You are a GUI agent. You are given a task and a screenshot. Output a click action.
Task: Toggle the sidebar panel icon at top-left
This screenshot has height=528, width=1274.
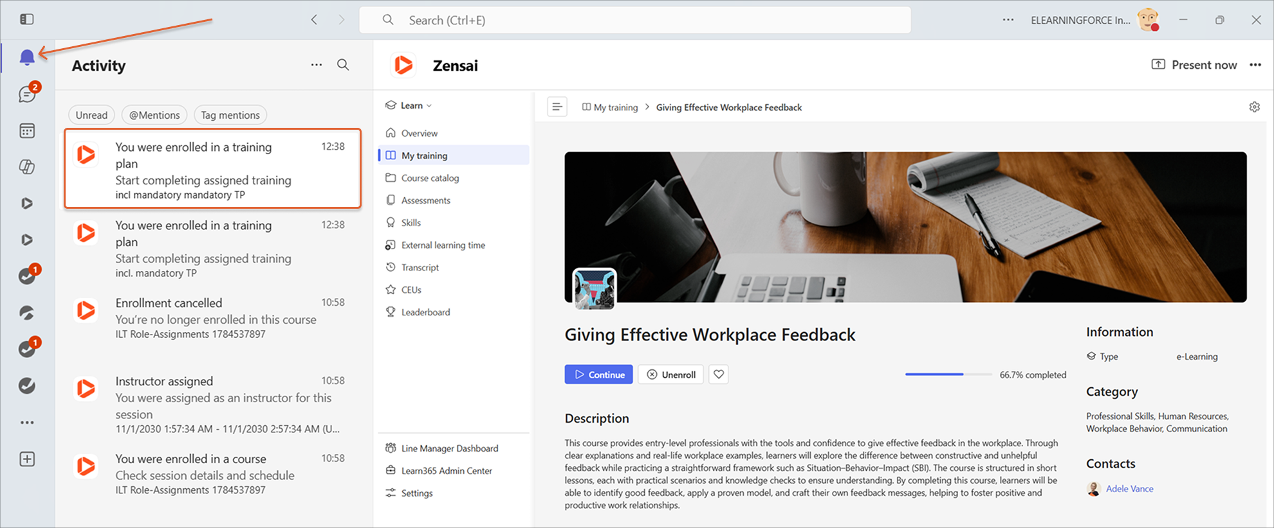click(27, 19)
